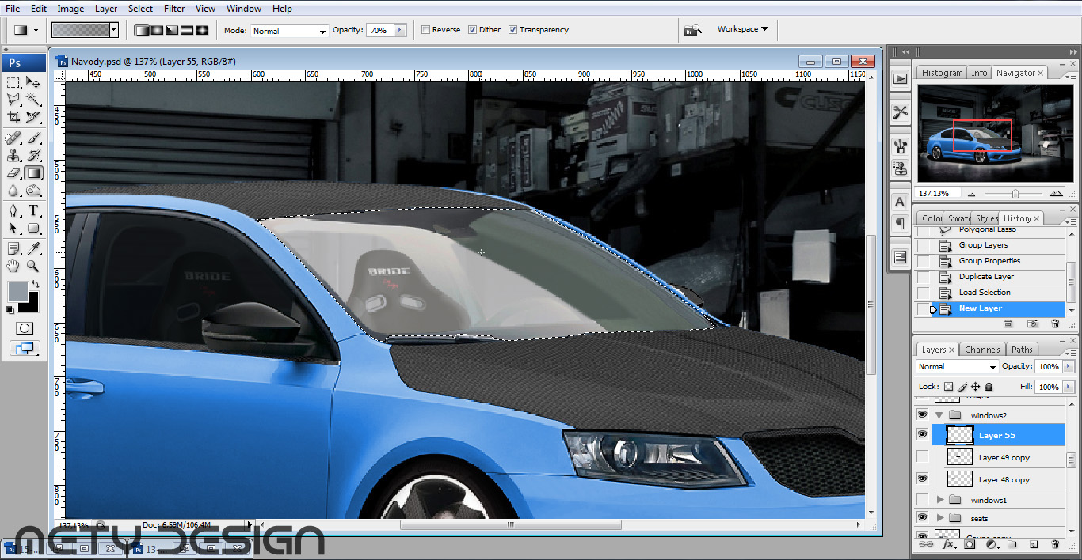Enable the Reverse gradient checkbox
Viewport: 1082px width, 560px height.
point(425,30)
